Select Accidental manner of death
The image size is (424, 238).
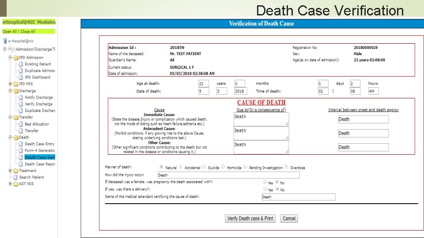point(180,167)
